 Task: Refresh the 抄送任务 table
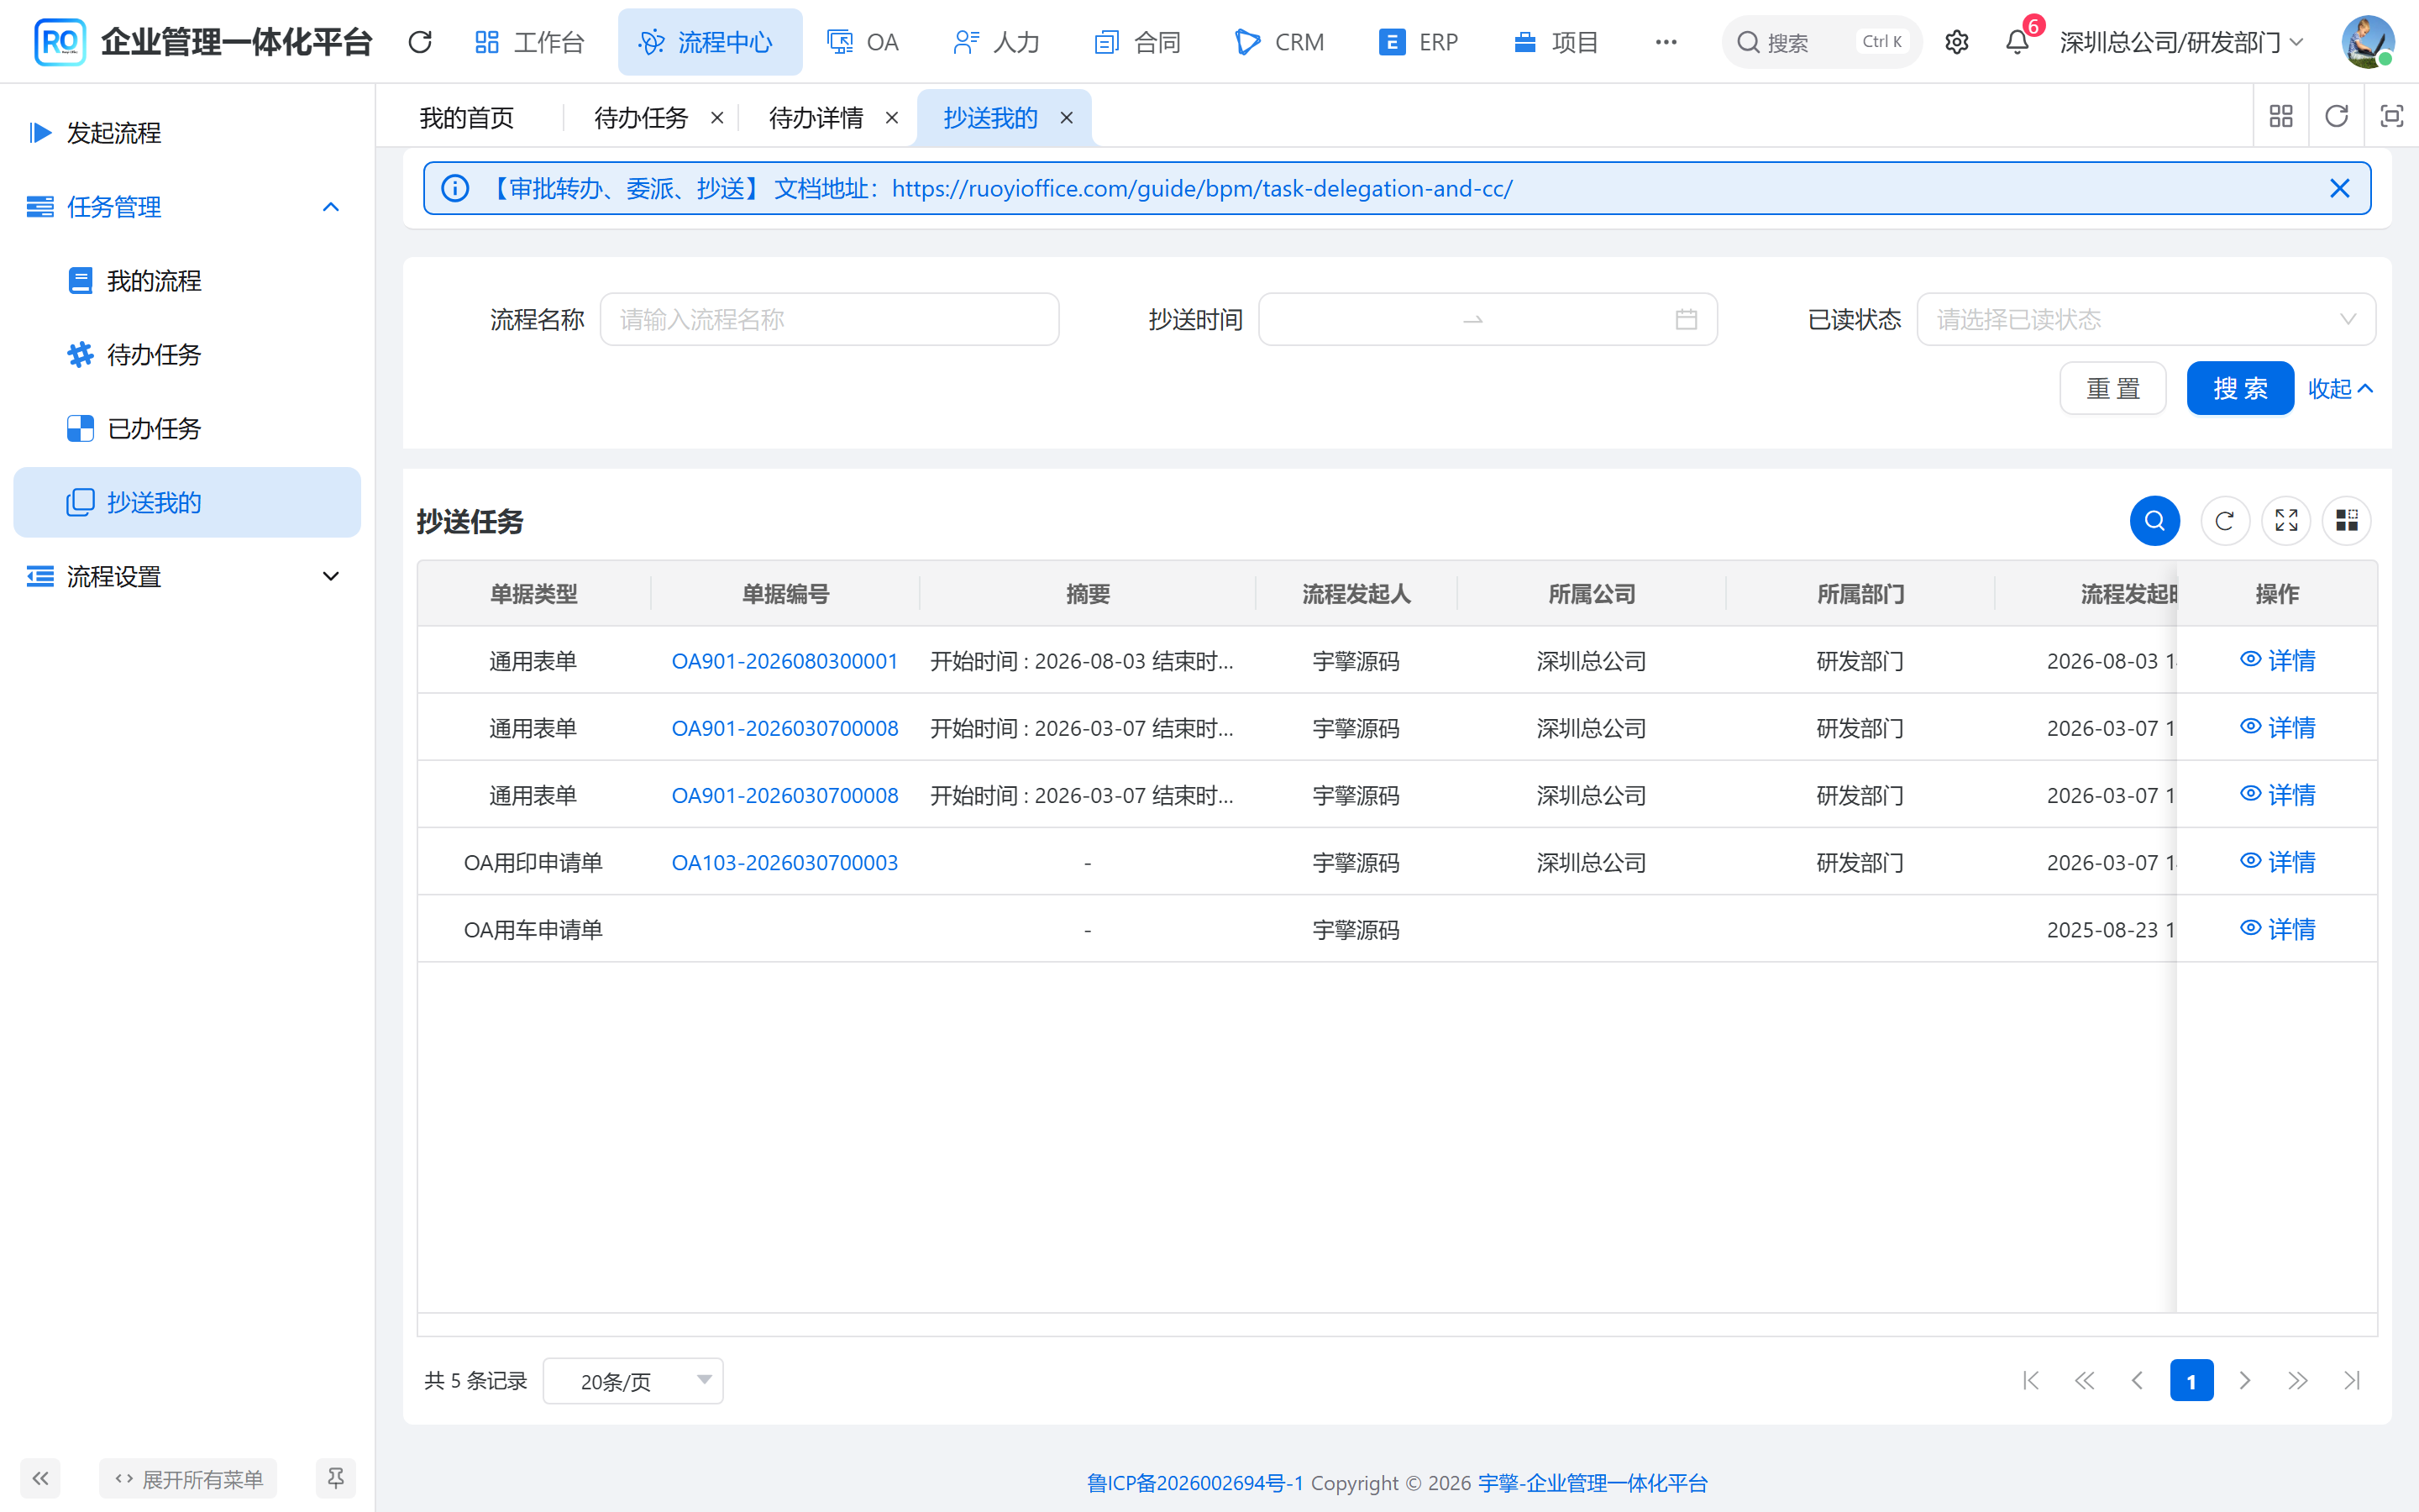click(2224, 521)
